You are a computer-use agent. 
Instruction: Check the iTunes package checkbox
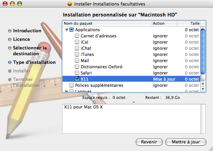[x=77, y=55]
